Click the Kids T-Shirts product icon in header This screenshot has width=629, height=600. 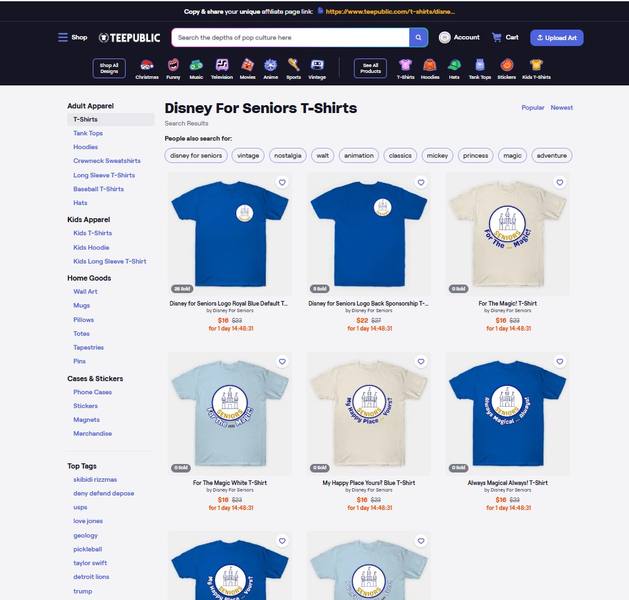coord(536,65)
